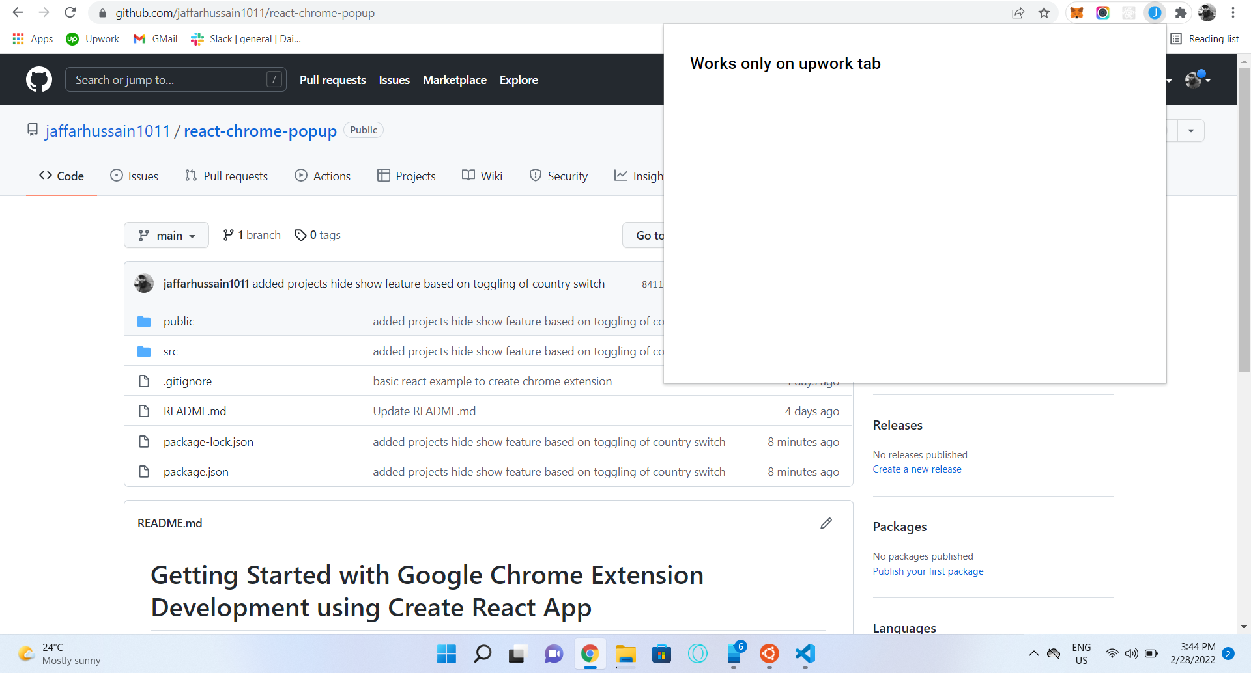Click the extensions puzzle piece icon
This screenshot has height=673, width=1251.
point(1181,12)
